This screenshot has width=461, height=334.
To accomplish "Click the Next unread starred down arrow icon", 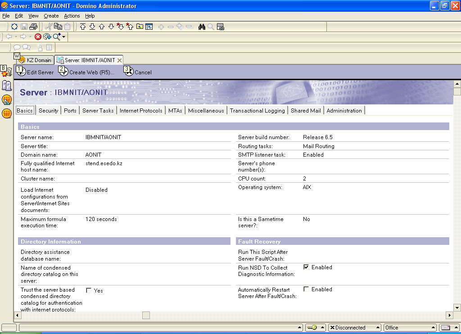I will click(x=120, y=27).
